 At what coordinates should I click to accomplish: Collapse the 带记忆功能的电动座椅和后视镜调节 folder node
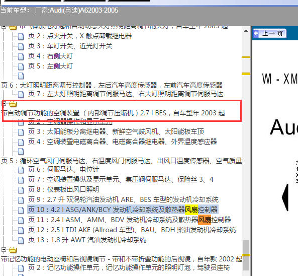tap(4, 249)
